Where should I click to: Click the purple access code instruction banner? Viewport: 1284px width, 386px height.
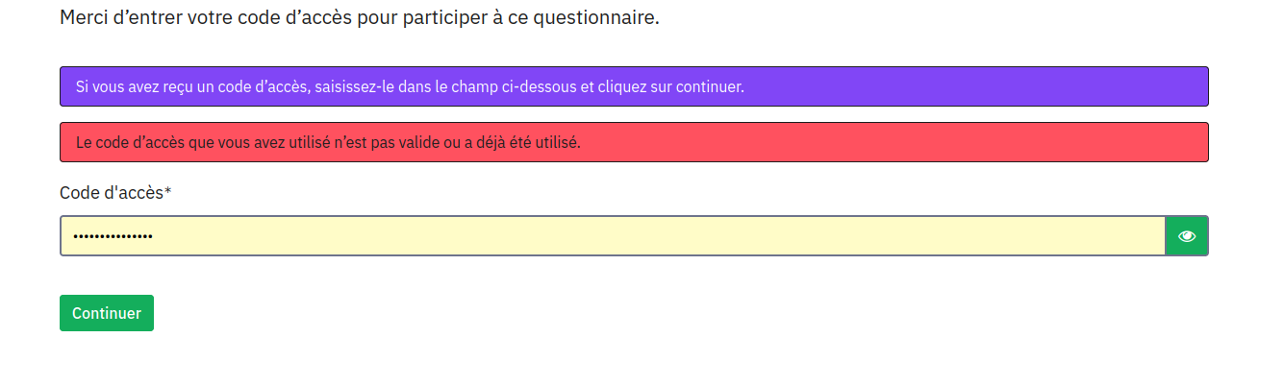coord(634,86)
